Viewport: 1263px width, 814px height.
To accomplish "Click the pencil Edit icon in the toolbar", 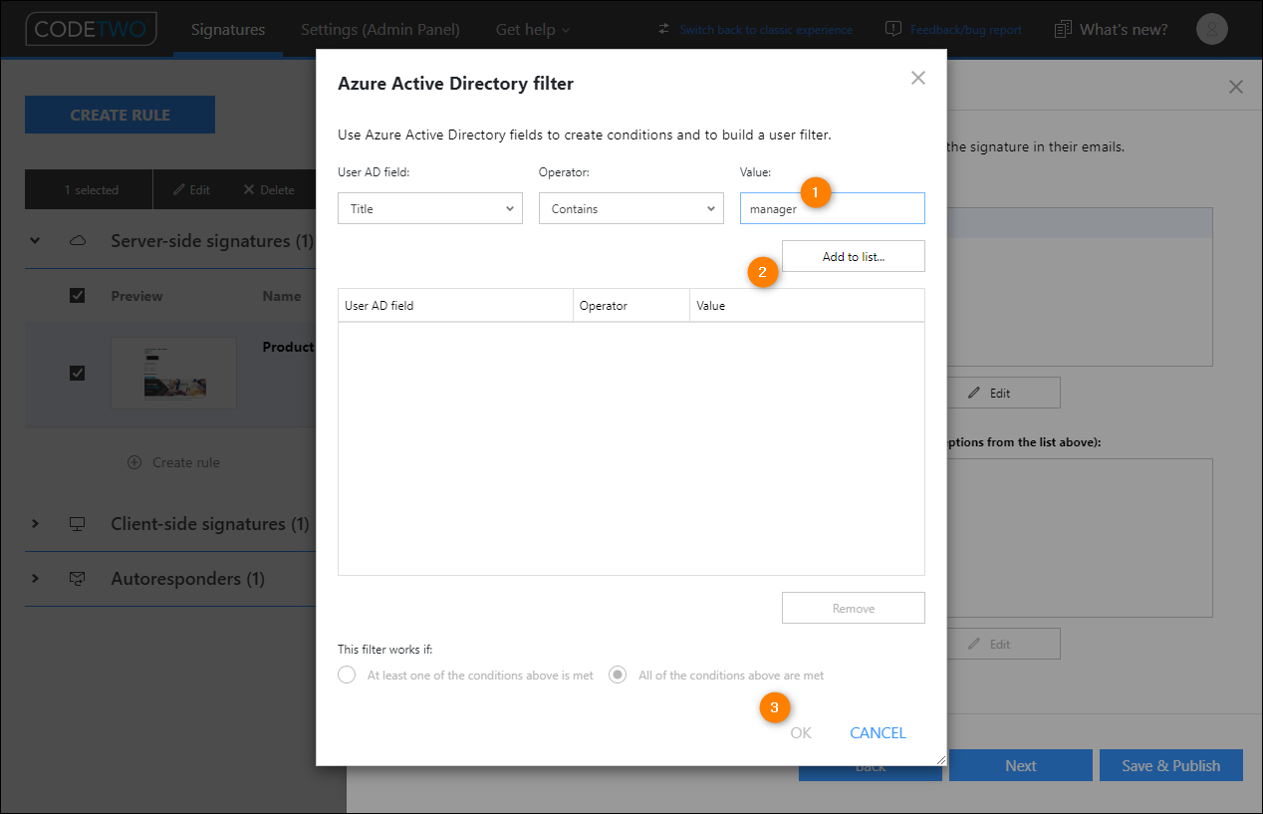I will [179, 189].
